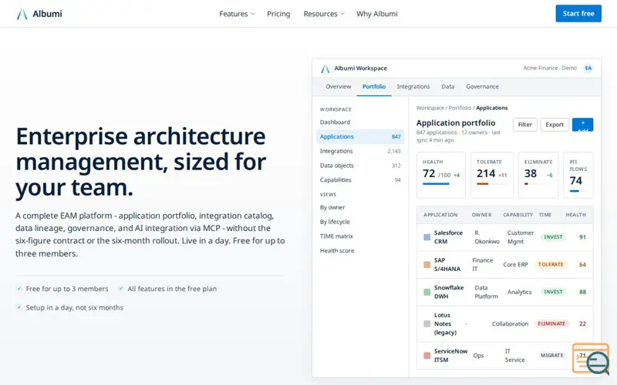Image resolution: width=617 pixels, height=385 pixels.
Task: Click the Albumi Workspace logo icon
Action: coord(325,69)
